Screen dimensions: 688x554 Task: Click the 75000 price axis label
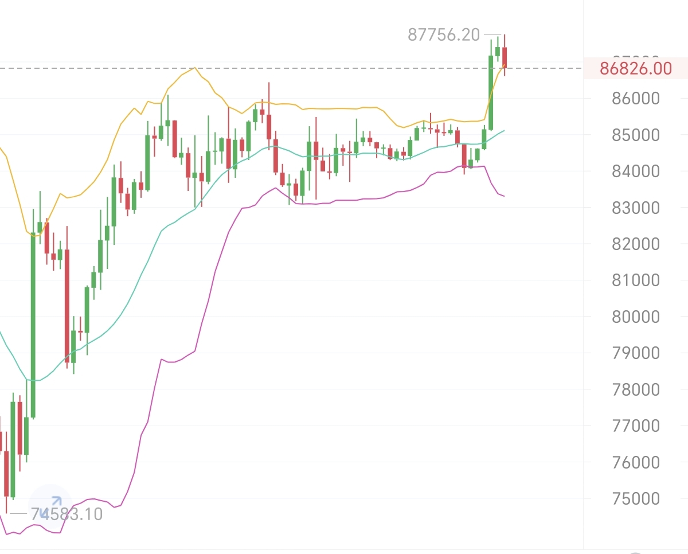coord(636,499)
